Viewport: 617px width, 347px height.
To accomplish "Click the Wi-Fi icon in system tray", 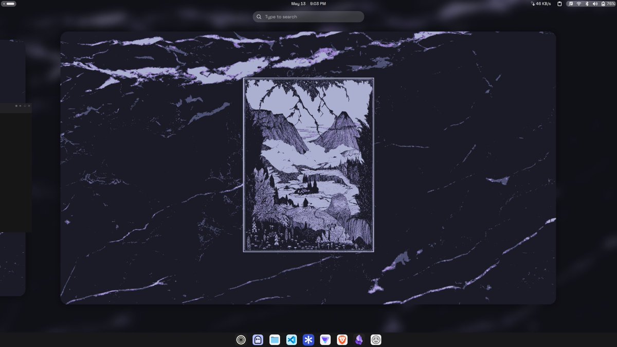I will 578,4.
